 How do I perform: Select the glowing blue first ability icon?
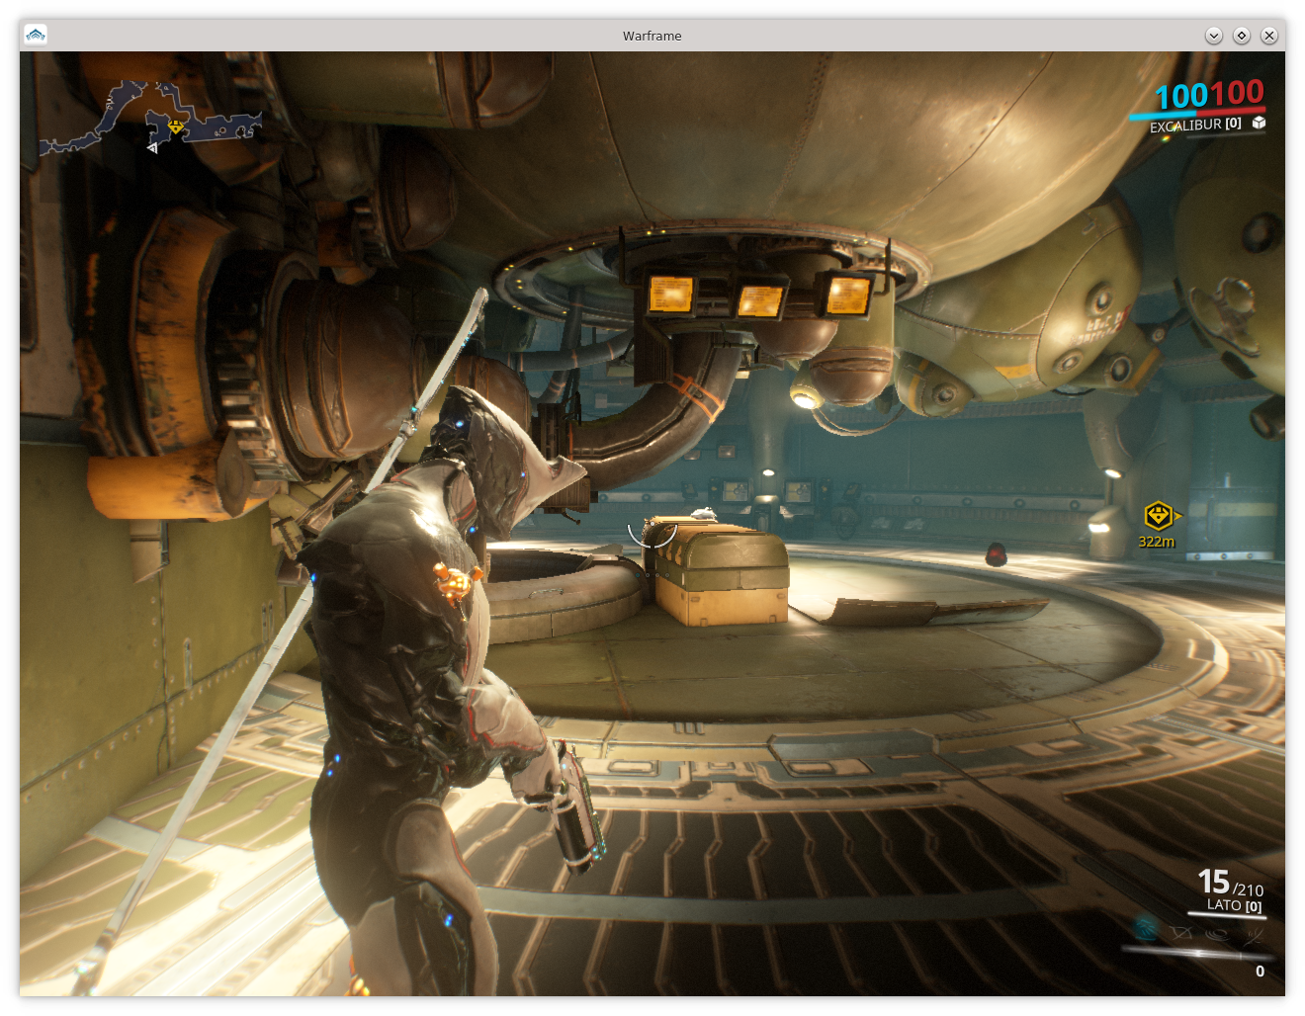(1147, 928)
